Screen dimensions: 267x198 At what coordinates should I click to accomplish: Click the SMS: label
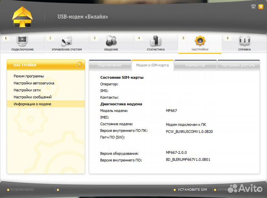(x=104, y=91)
